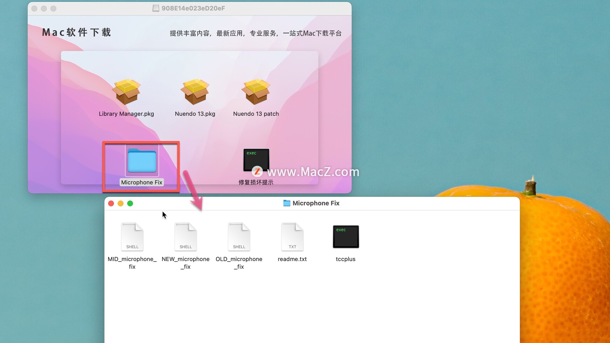Click the Nuendo 13 patch label
This screenshot has height=343, width=610.
tap(256, 114)
